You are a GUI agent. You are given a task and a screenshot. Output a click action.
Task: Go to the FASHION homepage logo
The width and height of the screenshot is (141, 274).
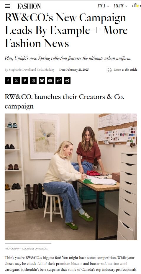(29, 6)
